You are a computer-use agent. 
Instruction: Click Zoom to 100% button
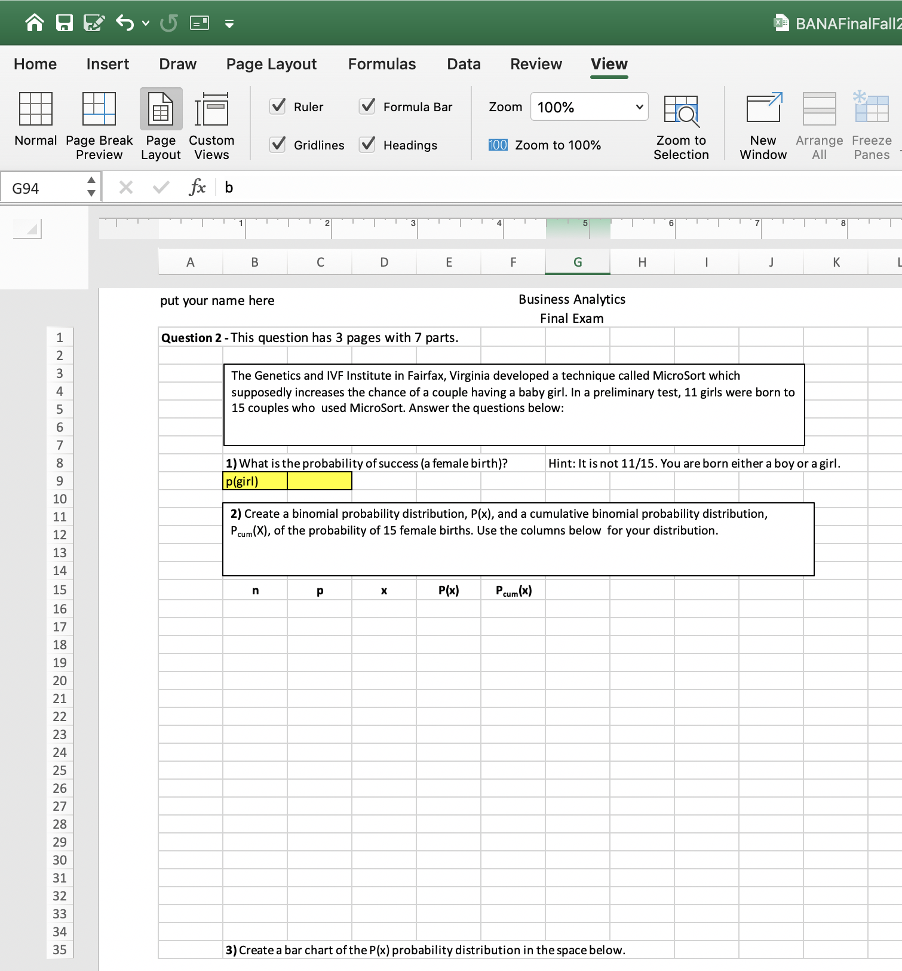pos(545,145)
